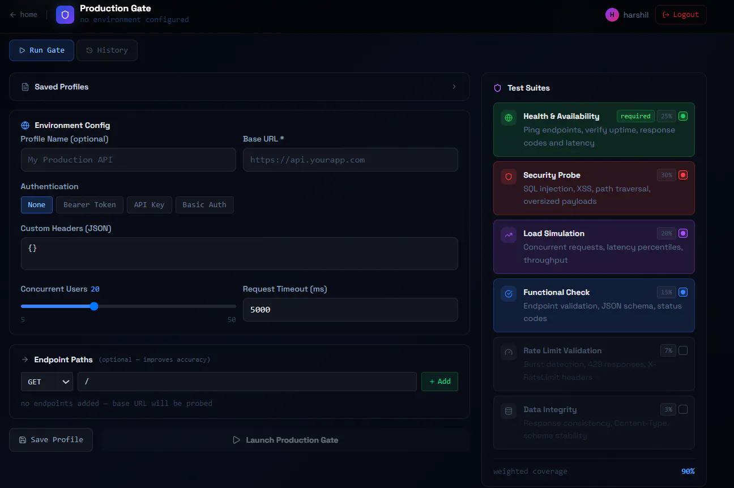Click the Health & Availability globe icon
734x488 pixels.
[509, 118]
